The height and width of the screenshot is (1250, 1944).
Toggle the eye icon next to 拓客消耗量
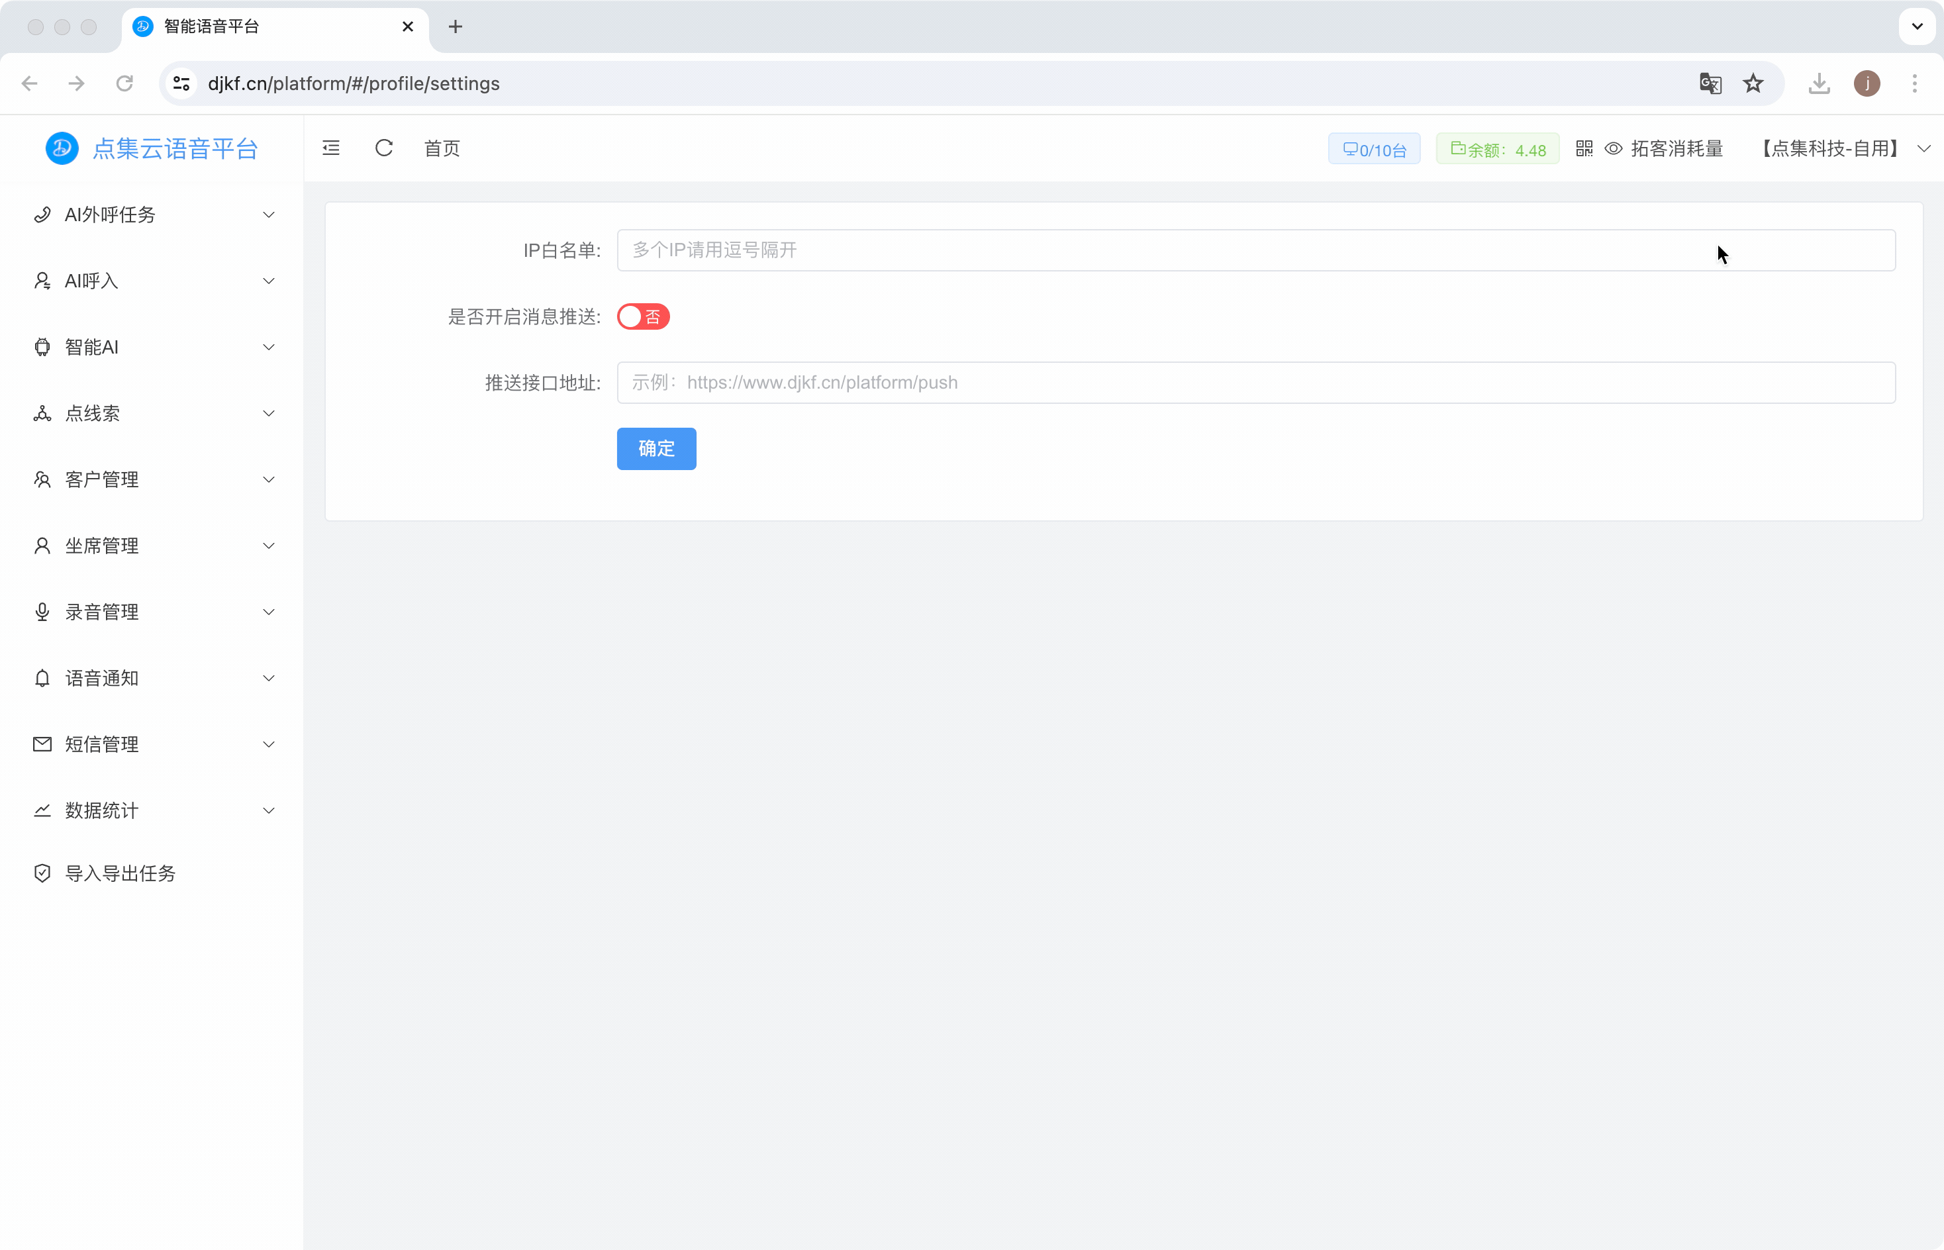point(1614,148)
